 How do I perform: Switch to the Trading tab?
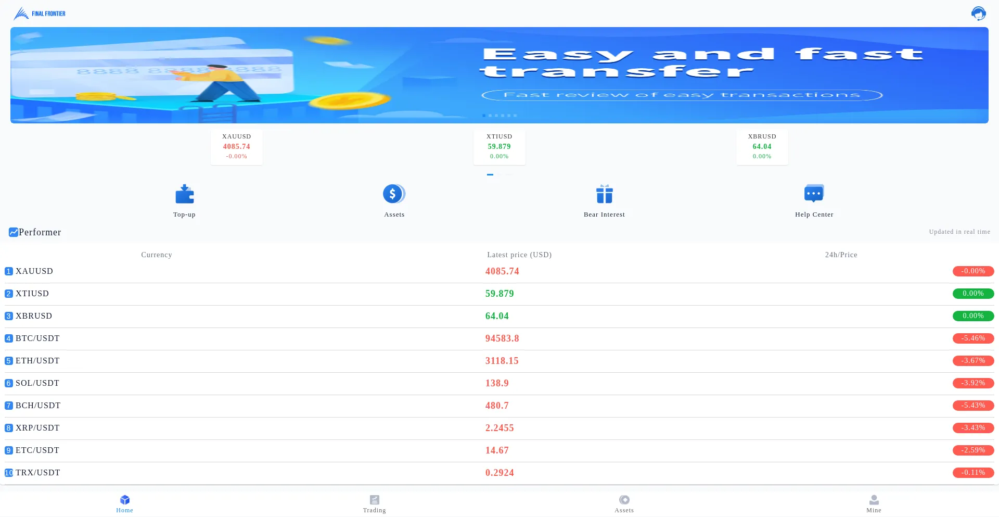point(374,503)
